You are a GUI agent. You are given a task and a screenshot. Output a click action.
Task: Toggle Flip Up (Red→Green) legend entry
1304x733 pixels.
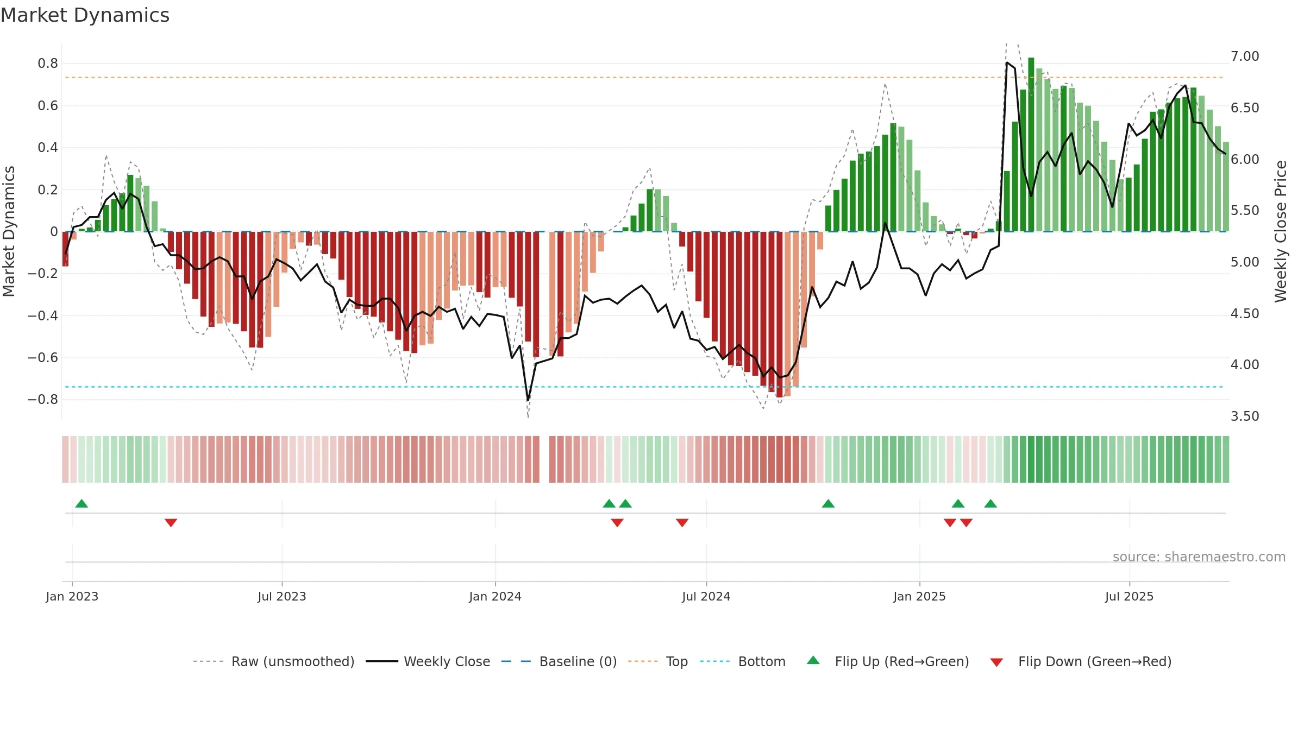[x=888, y=661]
